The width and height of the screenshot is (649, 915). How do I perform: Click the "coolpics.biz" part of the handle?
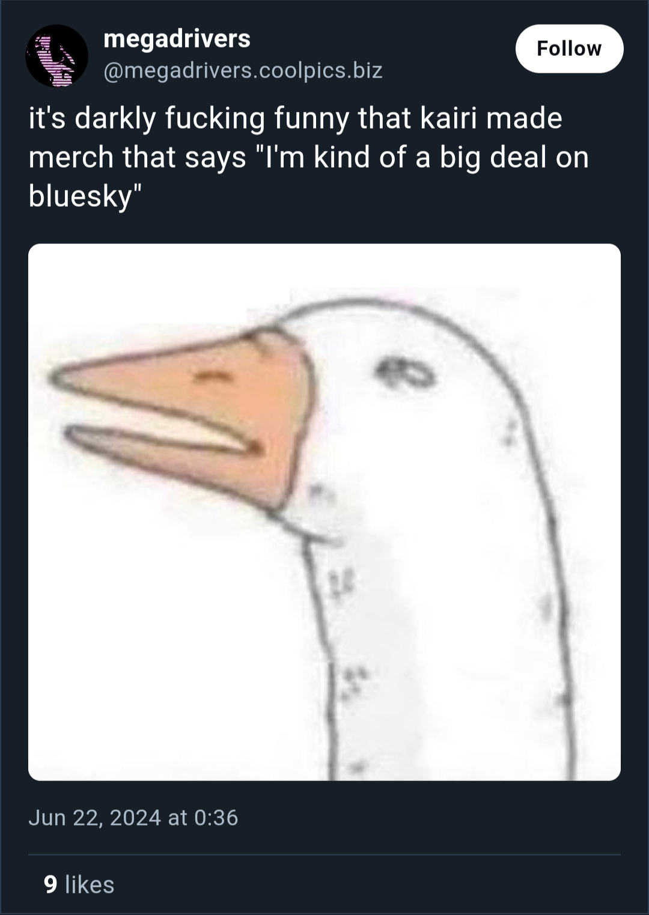point(320,71)
